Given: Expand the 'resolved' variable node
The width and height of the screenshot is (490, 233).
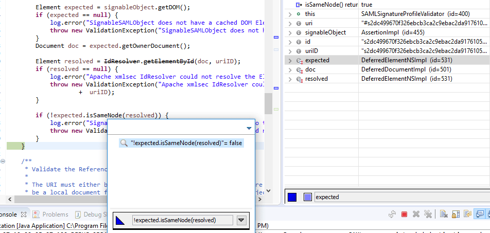Looking at the screenshot, I should (290, 79).
